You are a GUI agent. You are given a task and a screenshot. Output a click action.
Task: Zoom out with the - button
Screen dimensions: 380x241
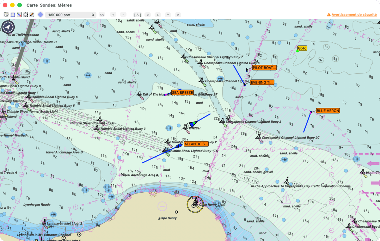(x=123, y=15)
